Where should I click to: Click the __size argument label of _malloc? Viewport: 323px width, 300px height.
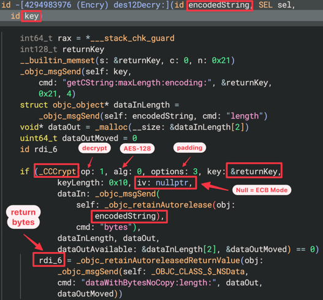(146, 127)
